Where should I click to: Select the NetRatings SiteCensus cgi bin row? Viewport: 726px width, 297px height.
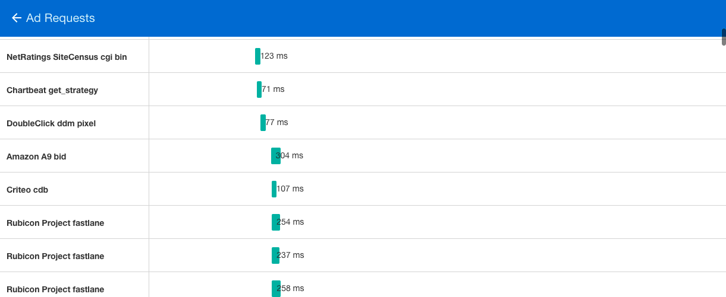[363, 56]
